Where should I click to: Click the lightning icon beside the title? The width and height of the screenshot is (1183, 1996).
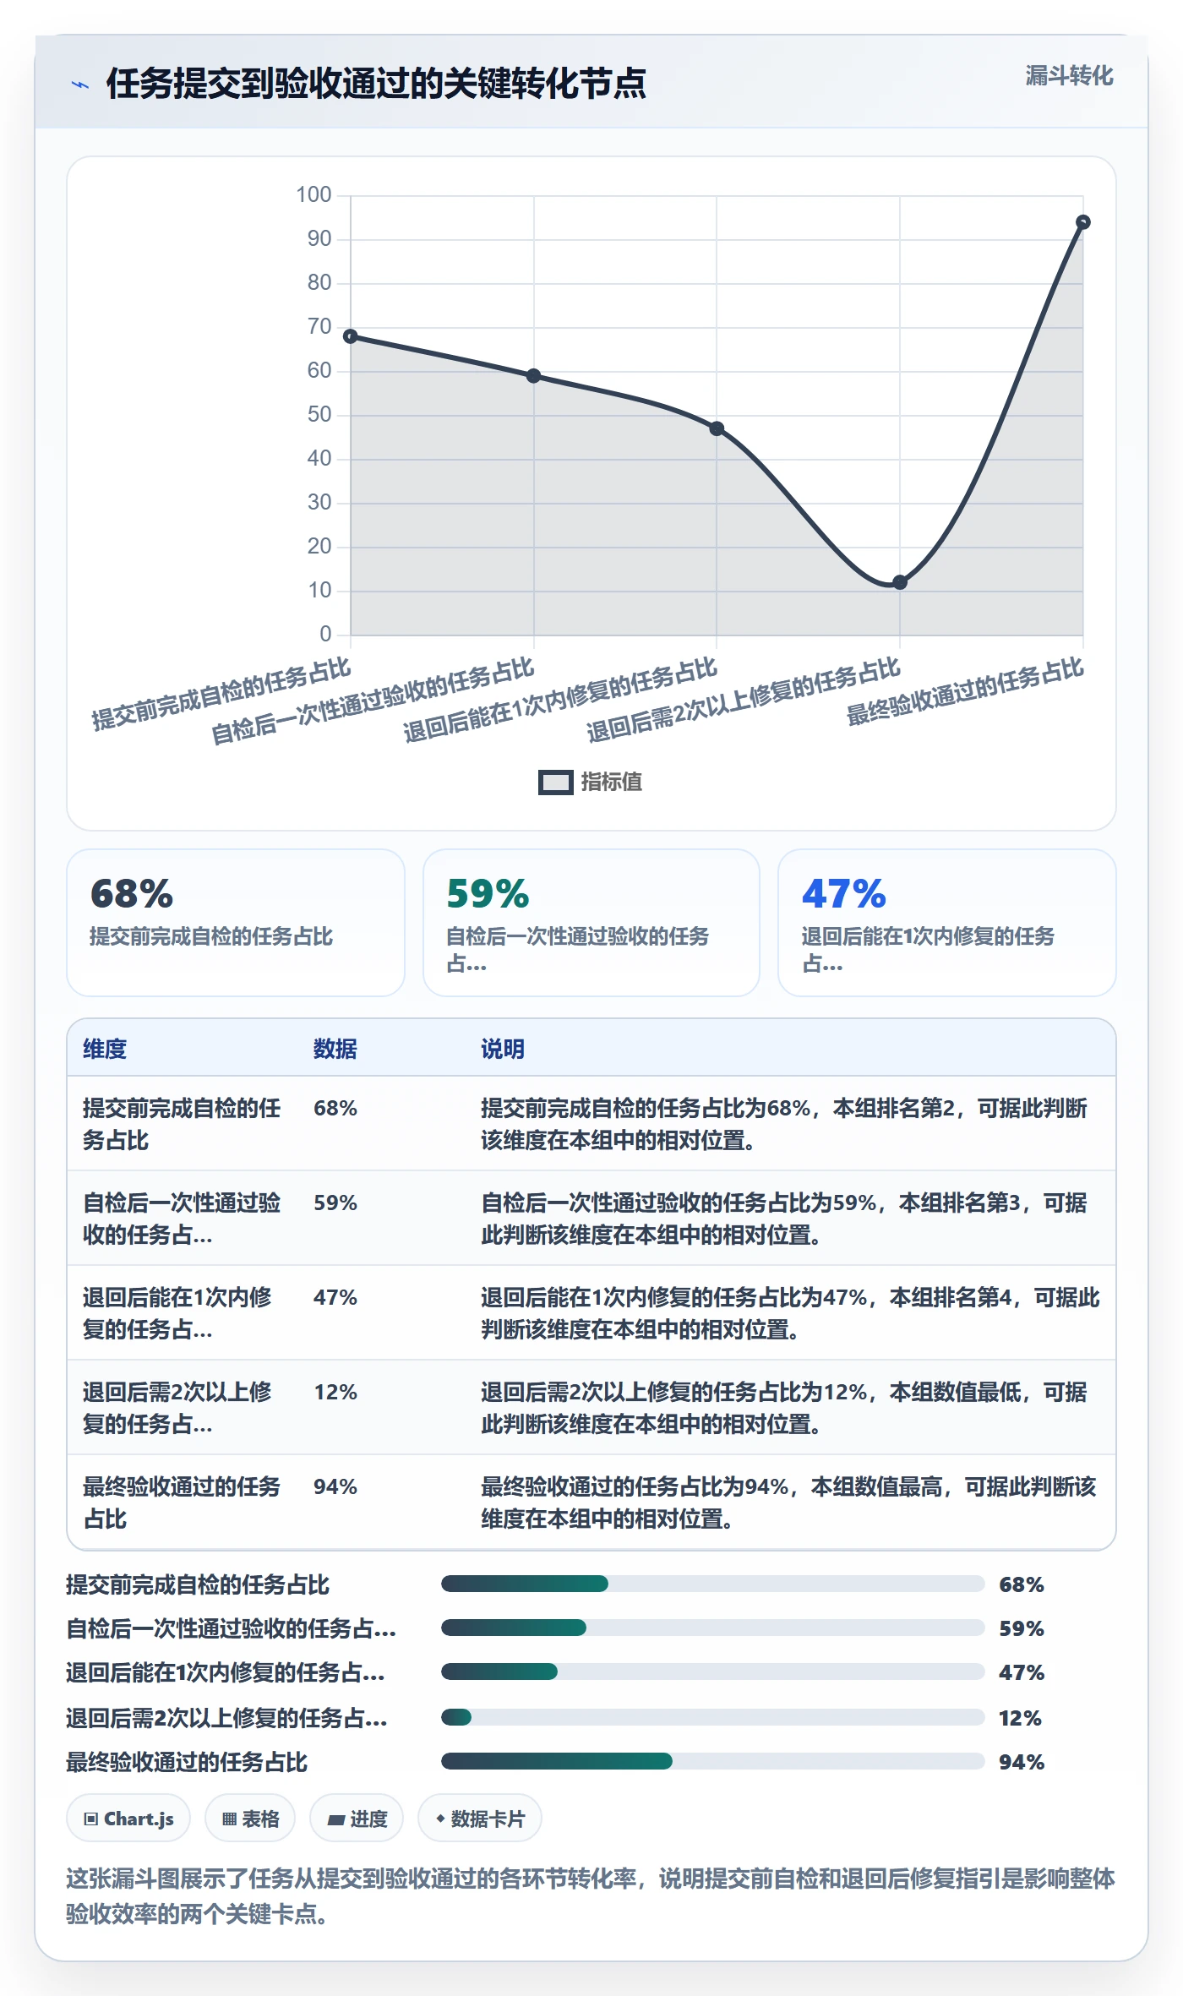coord(80,85)
